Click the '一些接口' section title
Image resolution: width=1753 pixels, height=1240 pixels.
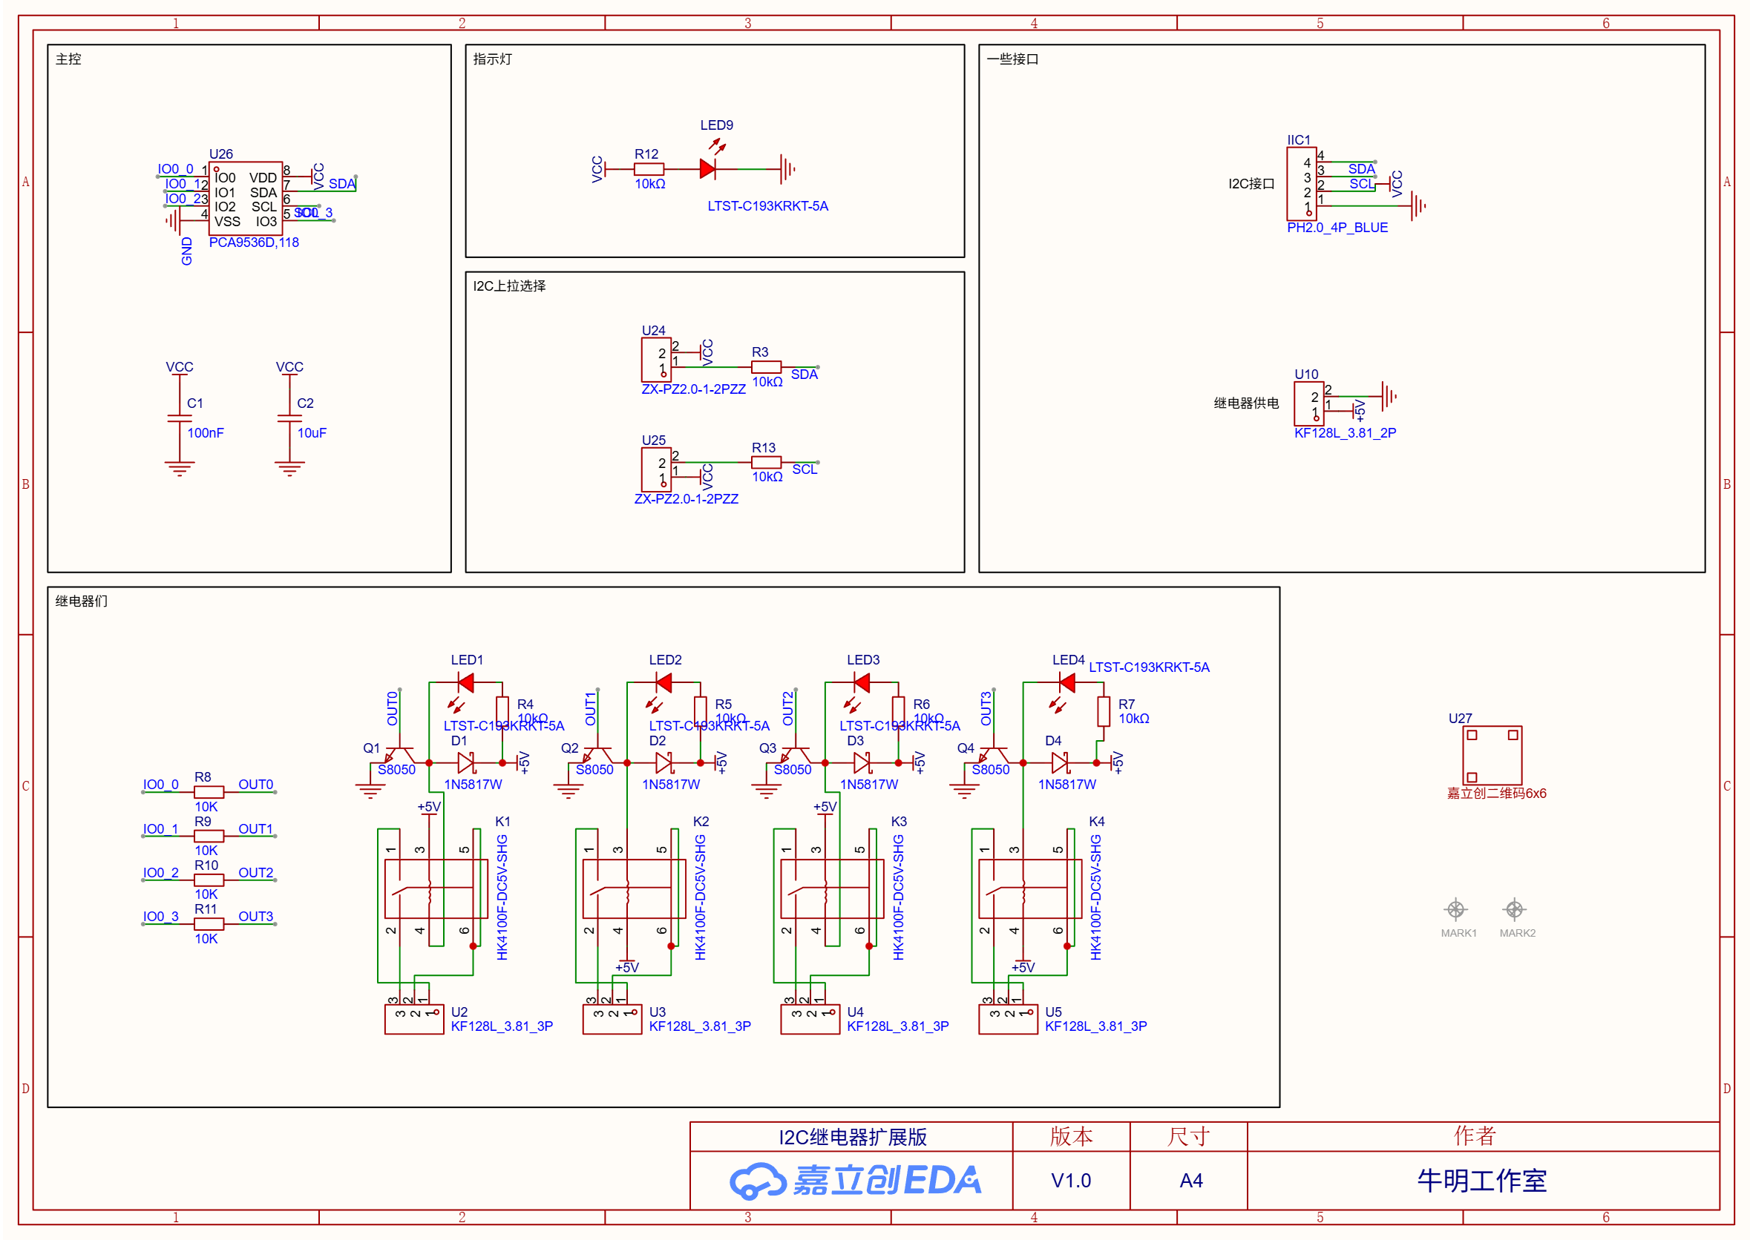1012,59
